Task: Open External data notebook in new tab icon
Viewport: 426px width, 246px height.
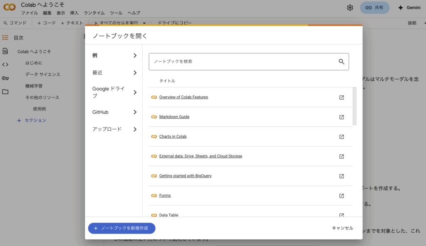Action: coord(342,156)
